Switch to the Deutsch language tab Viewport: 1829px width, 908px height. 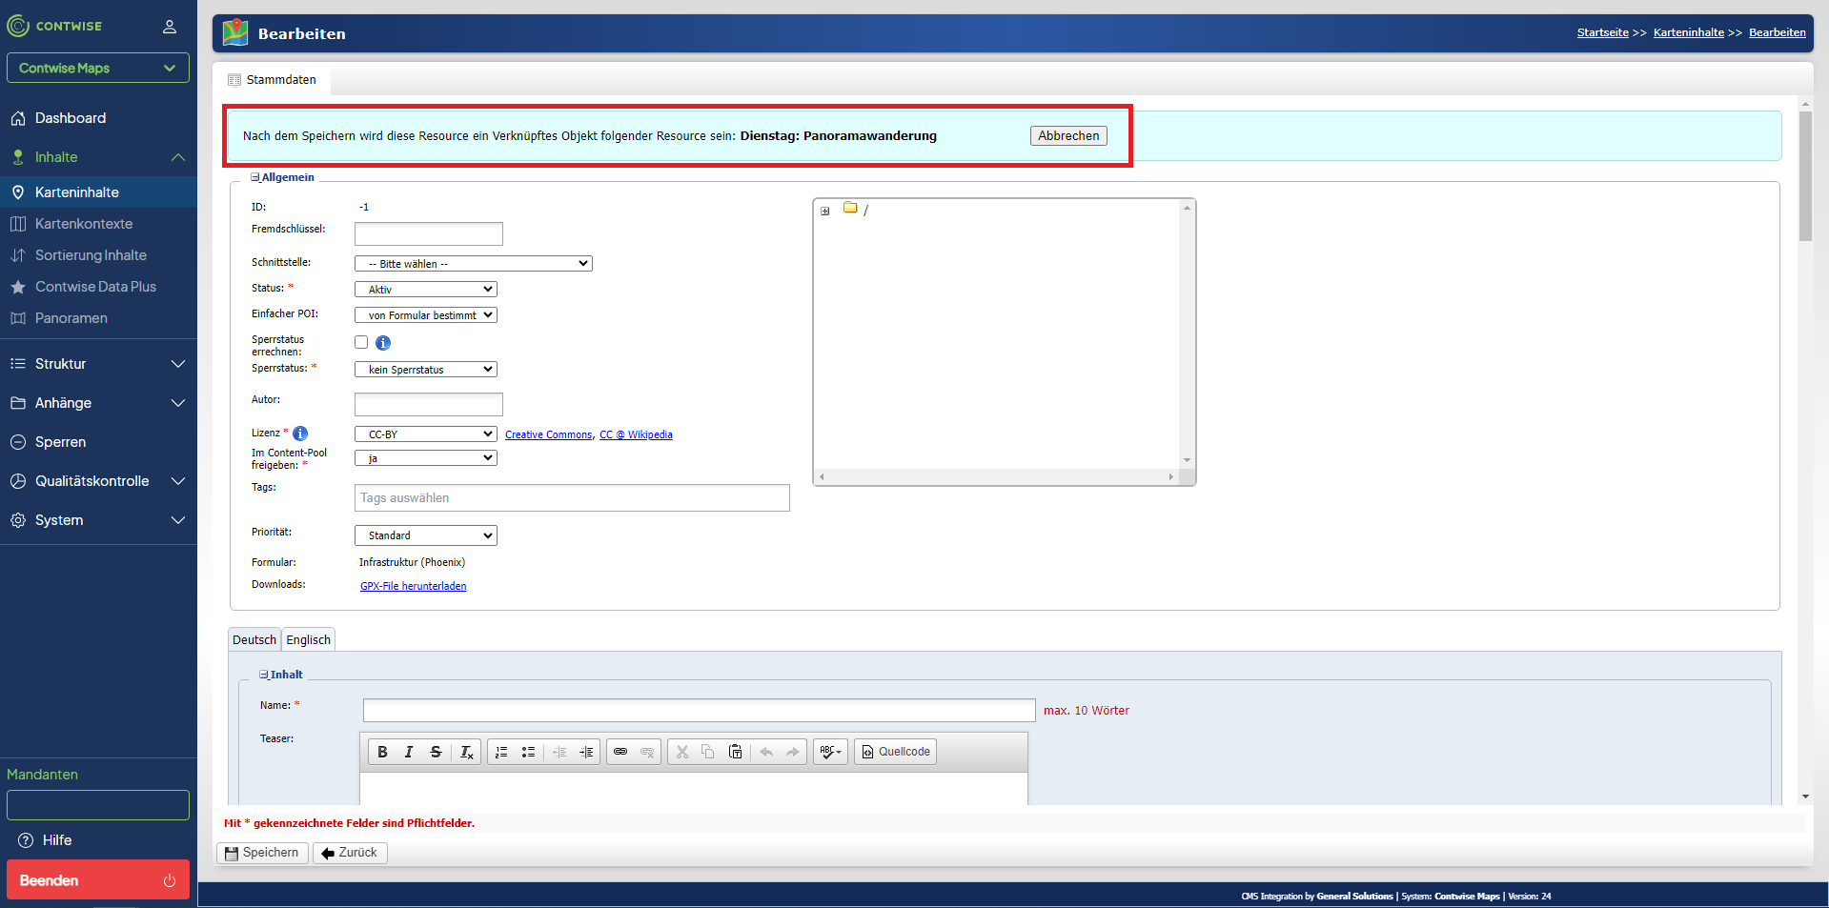254,640
